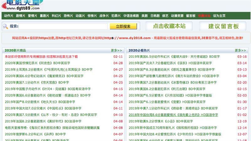This screenshot has width=251, height=141.
Task: Open movie link 《绝地战警：疾速追击》
Action: pyautogui.click(x=48, y=96)
